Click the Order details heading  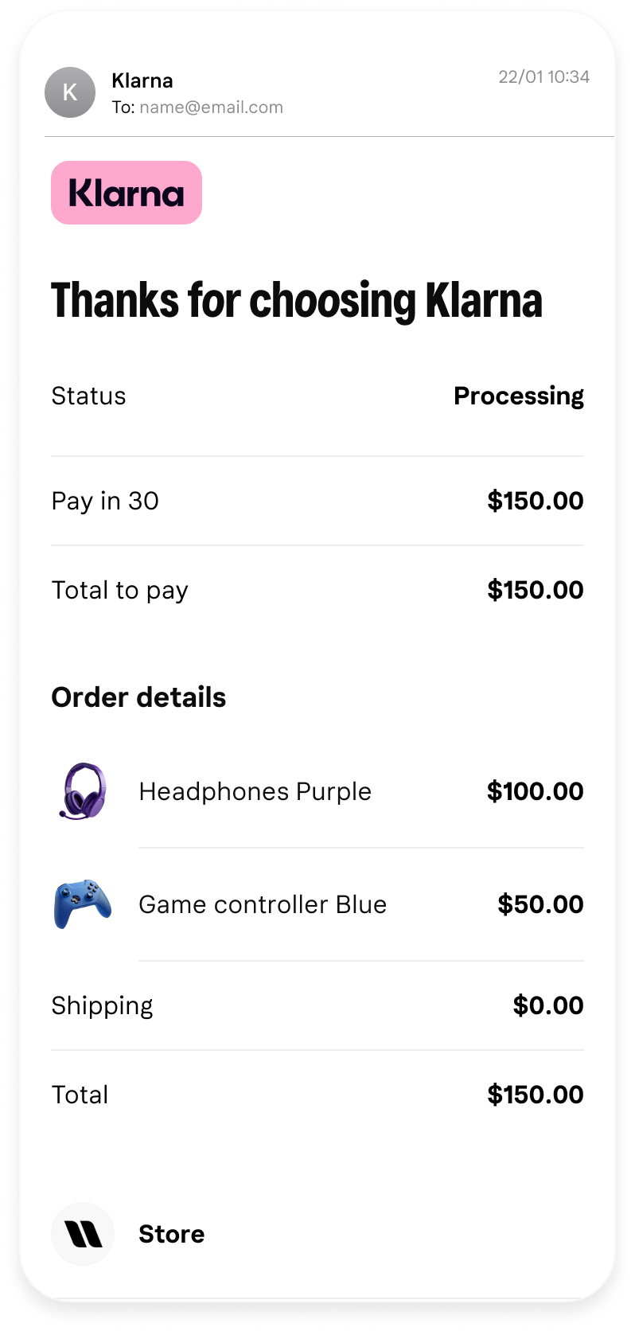138,697
